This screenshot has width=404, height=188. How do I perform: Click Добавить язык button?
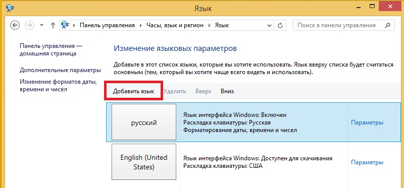click(133, 91)
